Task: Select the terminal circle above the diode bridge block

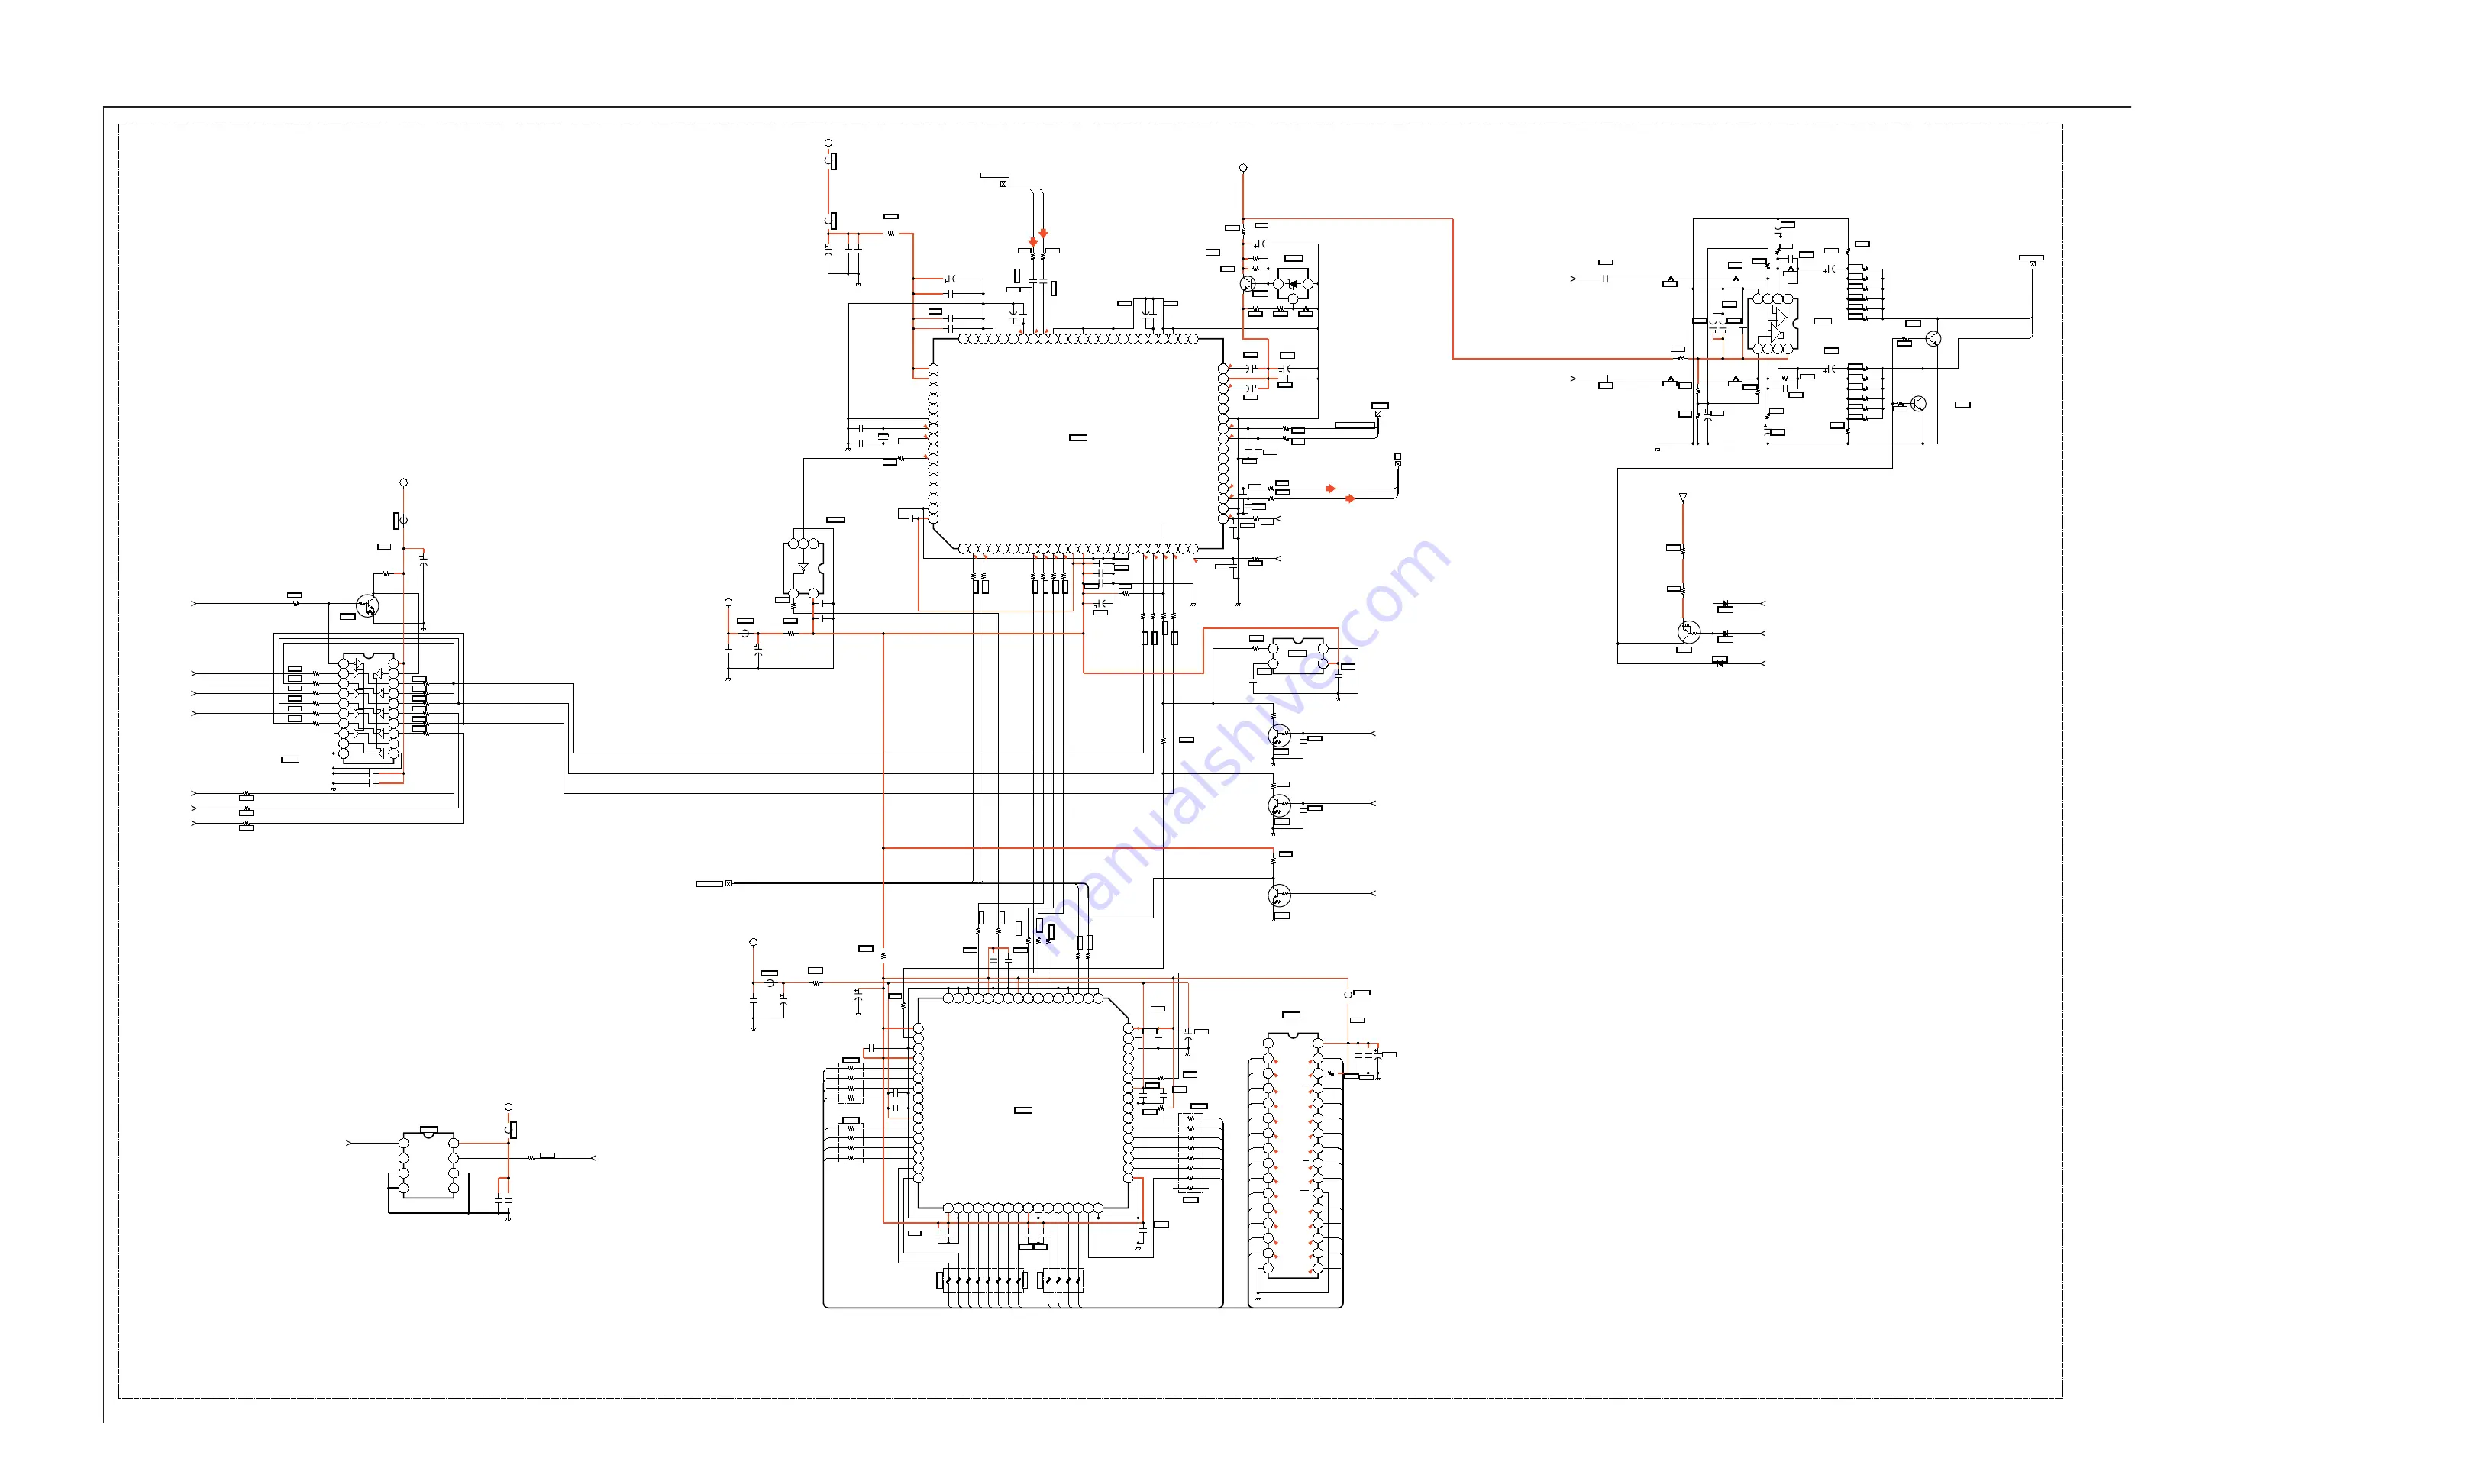Action: point(1243,168)
